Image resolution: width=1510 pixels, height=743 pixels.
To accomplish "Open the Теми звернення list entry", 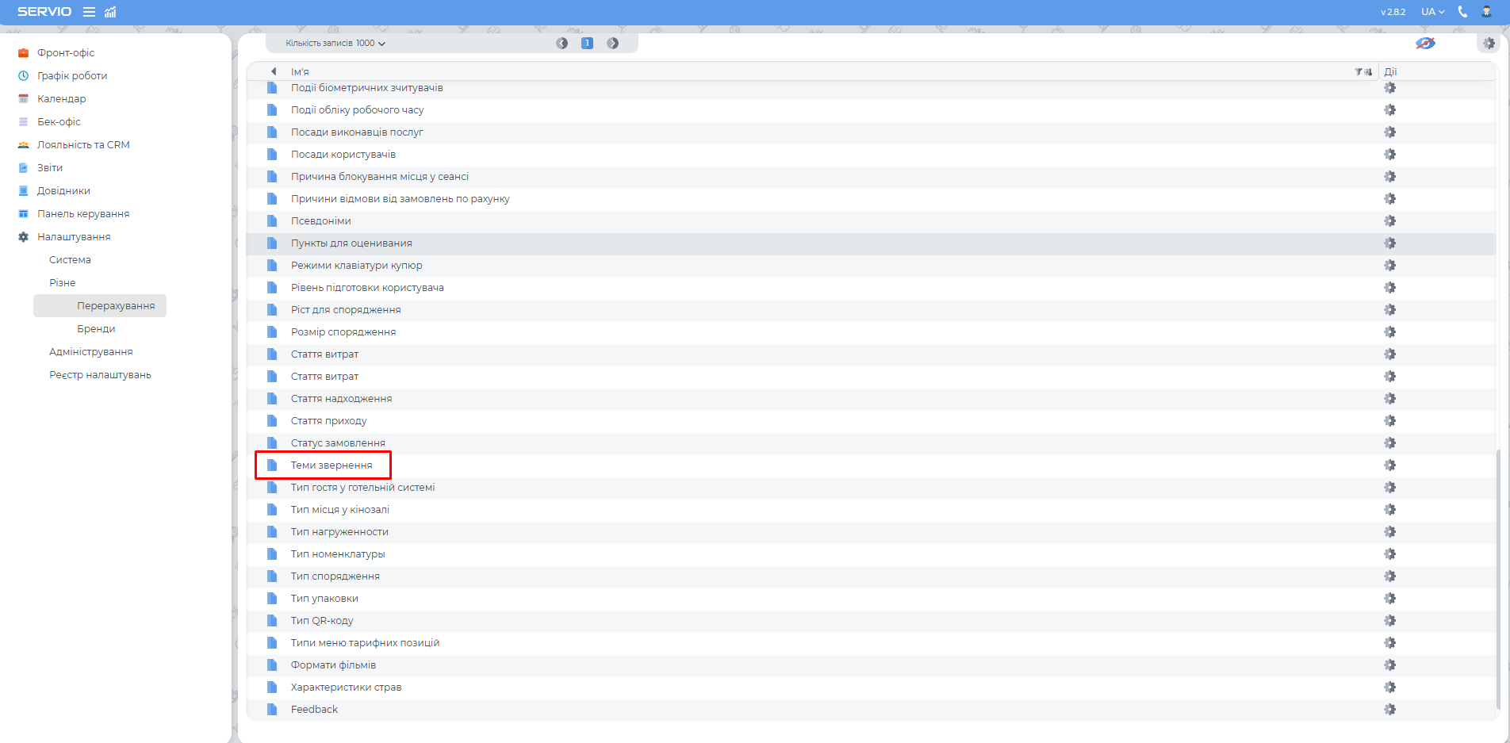I will click(x=332, y=465).
